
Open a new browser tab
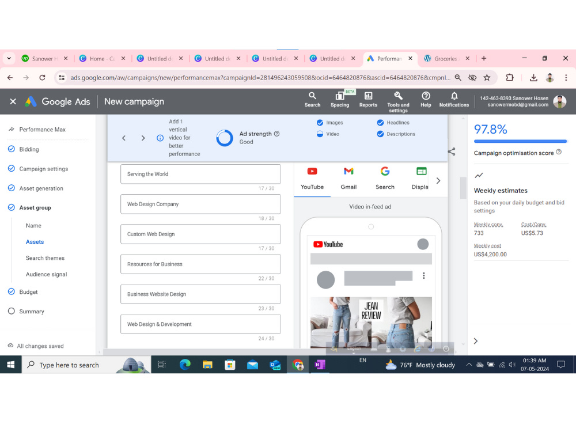click(x=484, y=58)
